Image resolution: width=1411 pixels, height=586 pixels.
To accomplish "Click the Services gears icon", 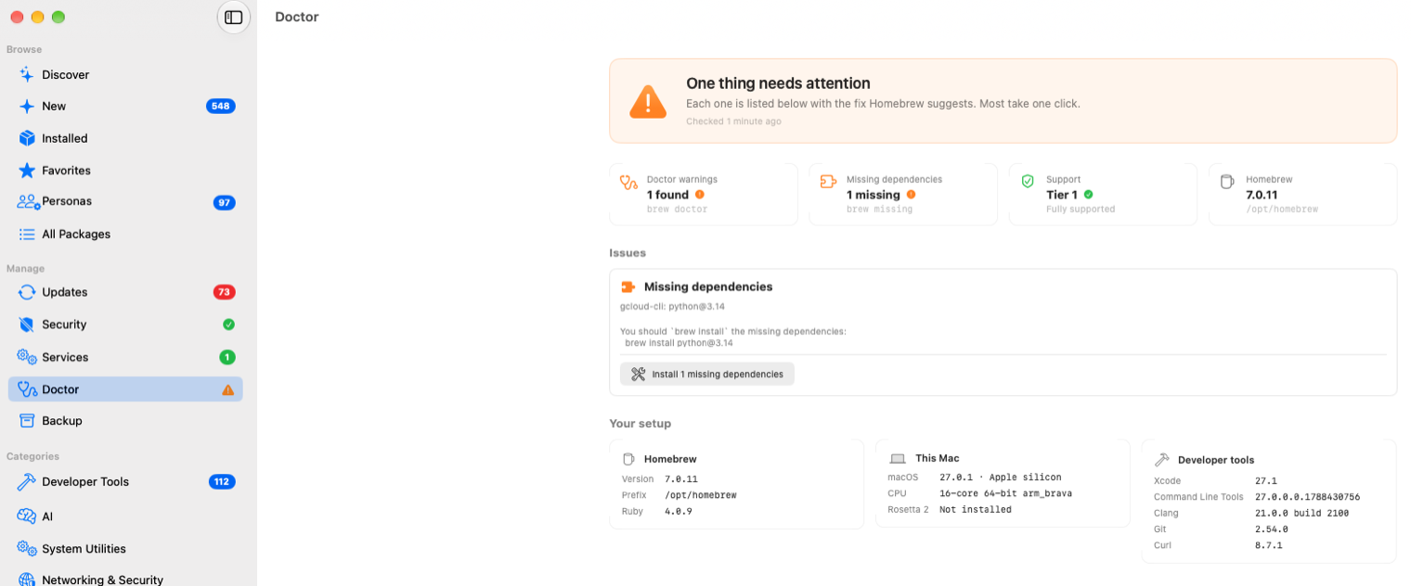I will coord(27,357).
